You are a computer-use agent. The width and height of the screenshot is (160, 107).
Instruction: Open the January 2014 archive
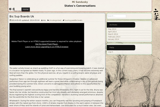[x=114, y=39]
